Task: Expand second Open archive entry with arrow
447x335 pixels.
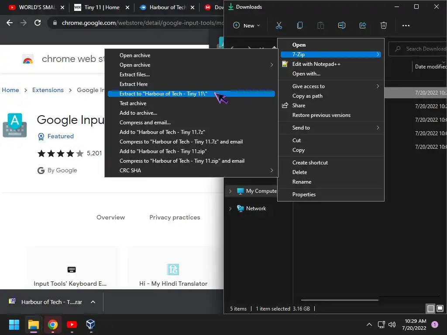Action: (x=191, y=65)
